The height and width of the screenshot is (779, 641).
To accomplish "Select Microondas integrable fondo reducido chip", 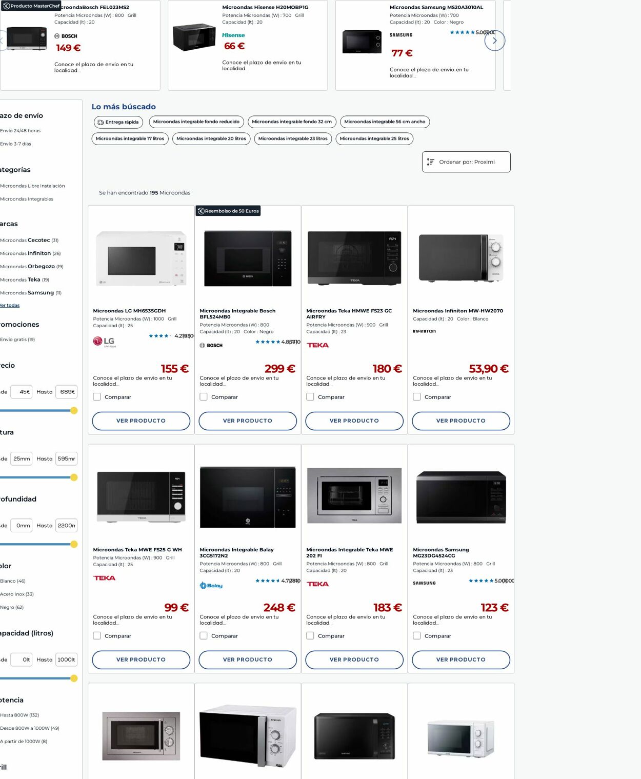I will [x=196, y=122].
